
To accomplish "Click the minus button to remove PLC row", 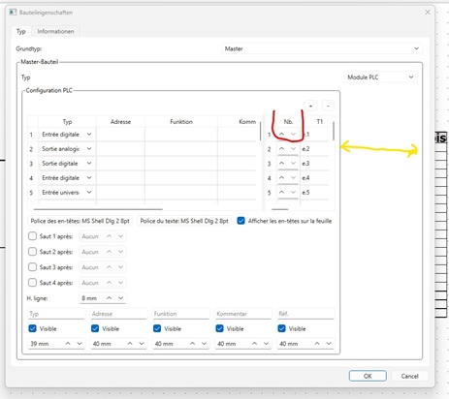I will (x=328, y=106).
